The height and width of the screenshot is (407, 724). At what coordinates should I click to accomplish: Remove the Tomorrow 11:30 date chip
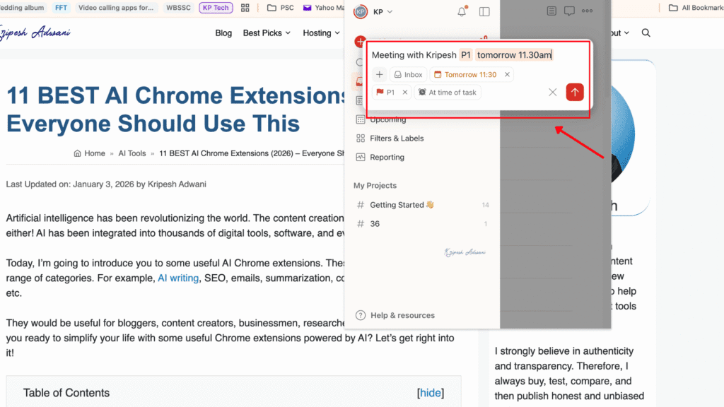click(507, 74)
